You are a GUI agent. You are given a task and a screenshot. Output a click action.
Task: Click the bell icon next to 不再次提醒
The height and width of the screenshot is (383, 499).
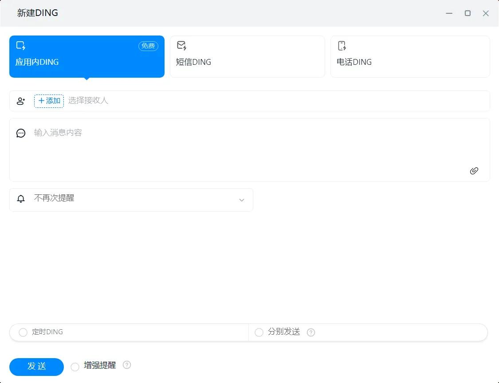(x=20, y=199)
